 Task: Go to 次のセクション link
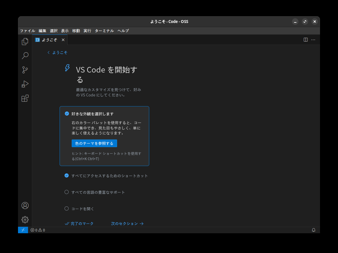tap(127, 224)
